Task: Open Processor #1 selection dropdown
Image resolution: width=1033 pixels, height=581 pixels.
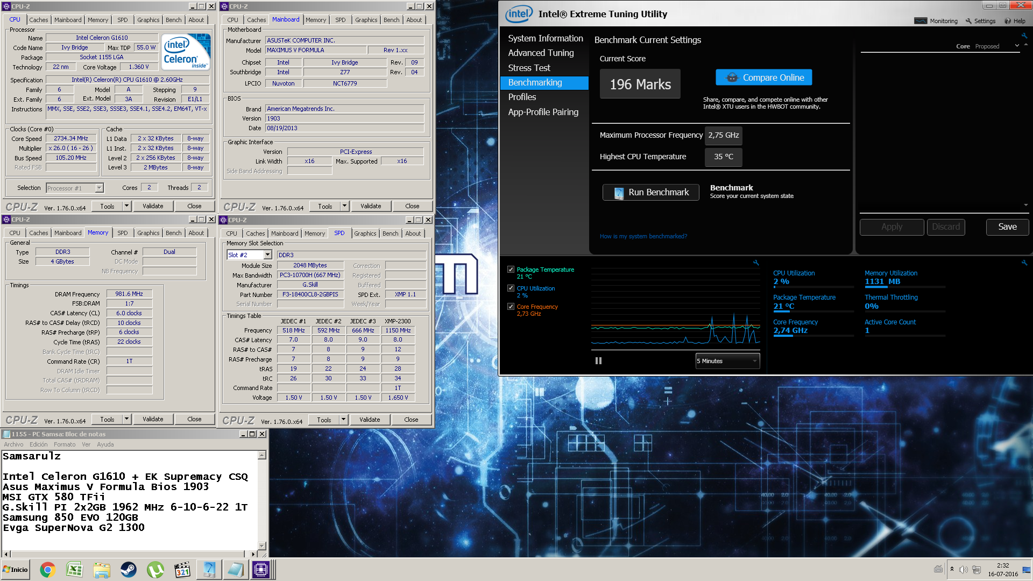Action: [x=75, y=188]
